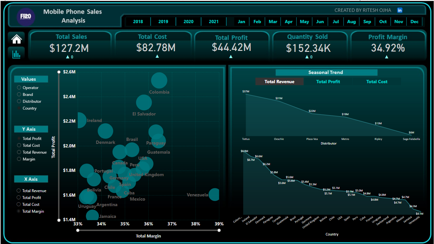Filter the dashboard by month Aug

351,22
